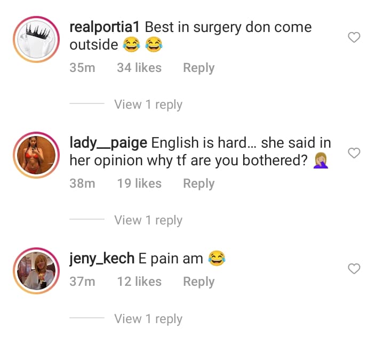Image resolution: width=384 pixels, height=337 pixels.
Task: Reply to realportia1's comment
Action: [x=198, y=68]
